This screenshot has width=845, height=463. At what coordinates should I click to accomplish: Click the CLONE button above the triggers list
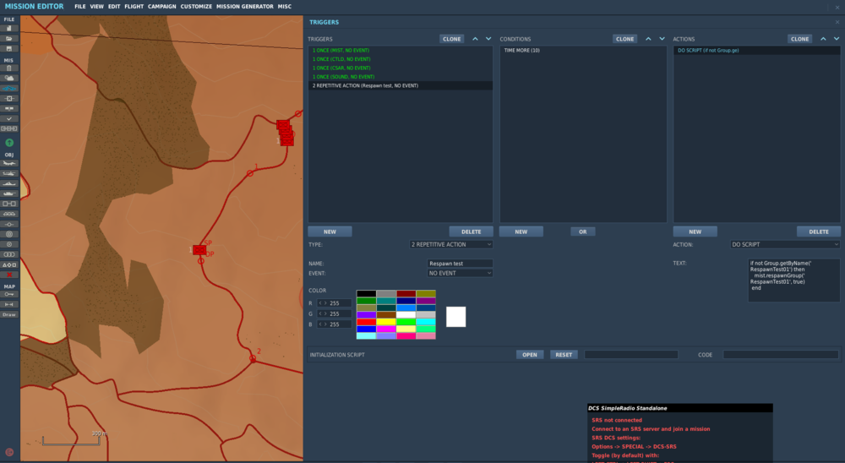coord(451,39)
